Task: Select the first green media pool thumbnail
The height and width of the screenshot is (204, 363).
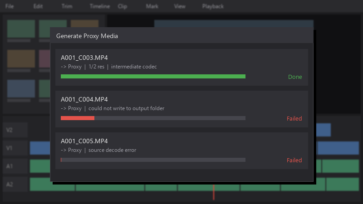Action: [x=21, y=29]
